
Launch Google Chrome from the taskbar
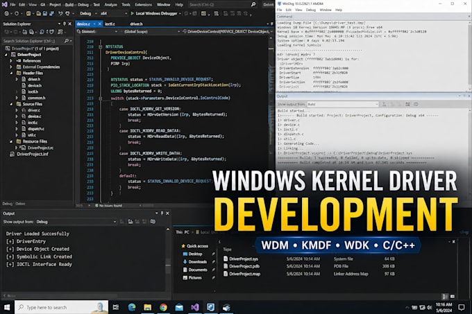pos(163,307)
